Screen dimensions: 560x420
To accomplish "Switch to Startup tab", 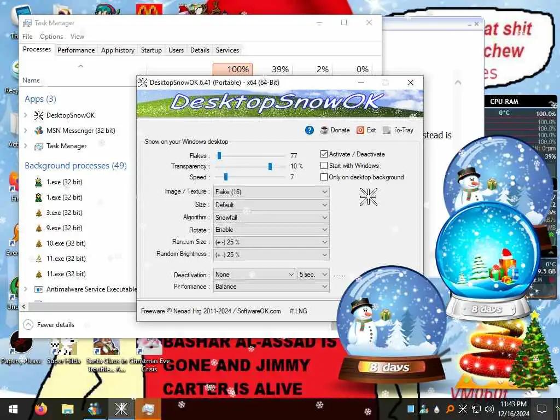I will [x=151, y=50].
